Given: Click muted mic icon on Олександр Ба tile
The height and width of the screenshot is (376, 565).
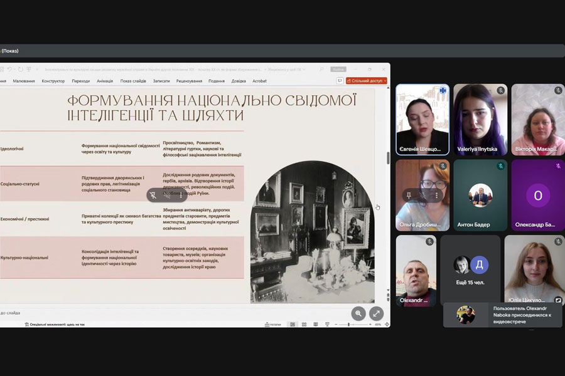Looking at the screenshot, I should point(558,166).
